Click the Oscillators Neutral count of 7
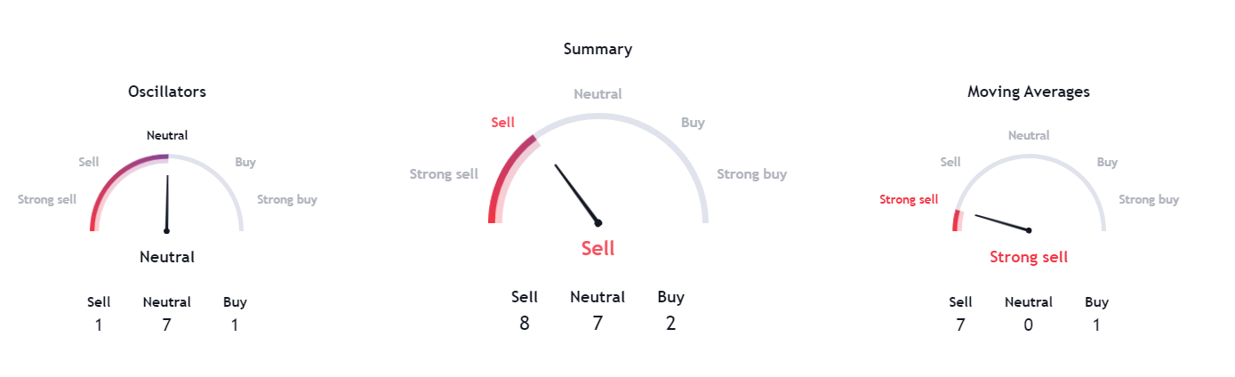 (x=166, y=325)
